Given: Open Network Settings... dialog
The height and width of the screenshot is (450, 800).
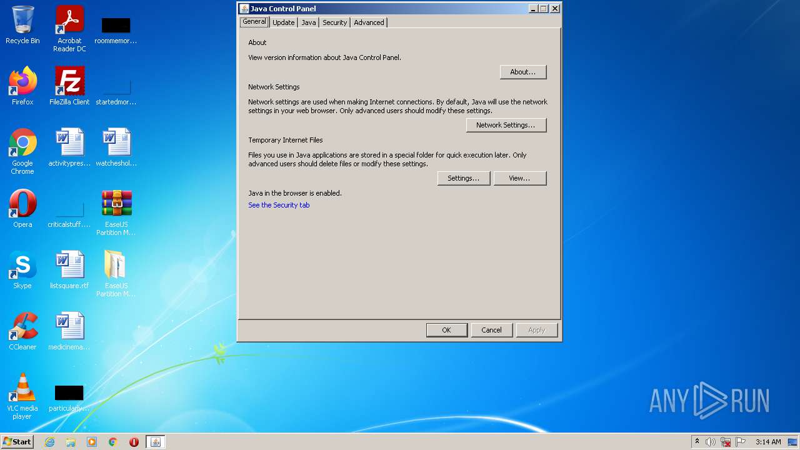Looking at the screenshot, I should tap(506, 125).
